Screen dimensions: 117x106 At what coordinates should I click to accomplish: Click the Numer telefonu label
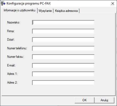[x=17, y=48]
